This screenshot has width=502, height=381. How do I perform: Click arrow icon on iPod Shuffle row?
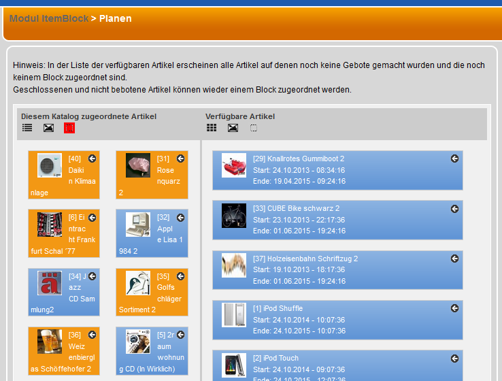[454, 308]
